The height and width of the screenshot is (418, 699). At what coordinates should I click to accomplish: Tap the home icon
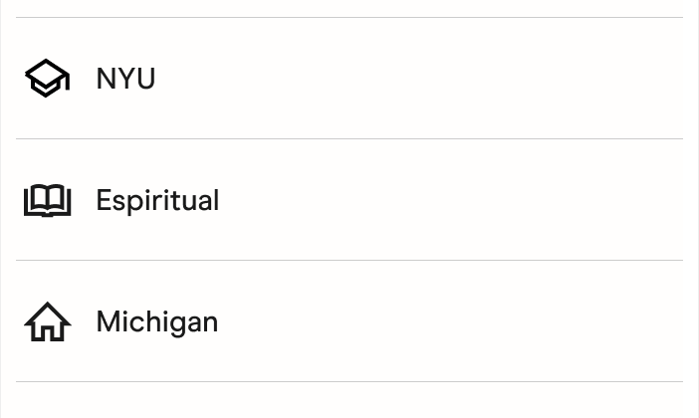tap(47, 321)
